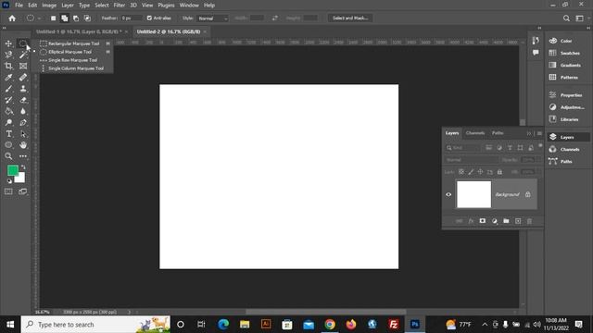
Task: Open the layer filter Kind dropdown
Action: click(463, 148)
